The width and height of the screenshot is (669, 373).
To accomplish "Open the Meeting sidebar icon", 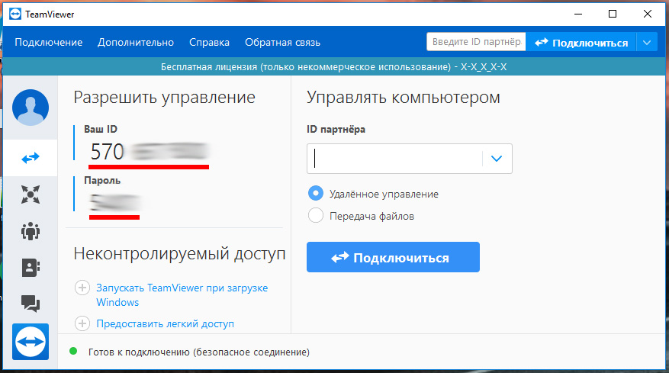I will (31, 231).
